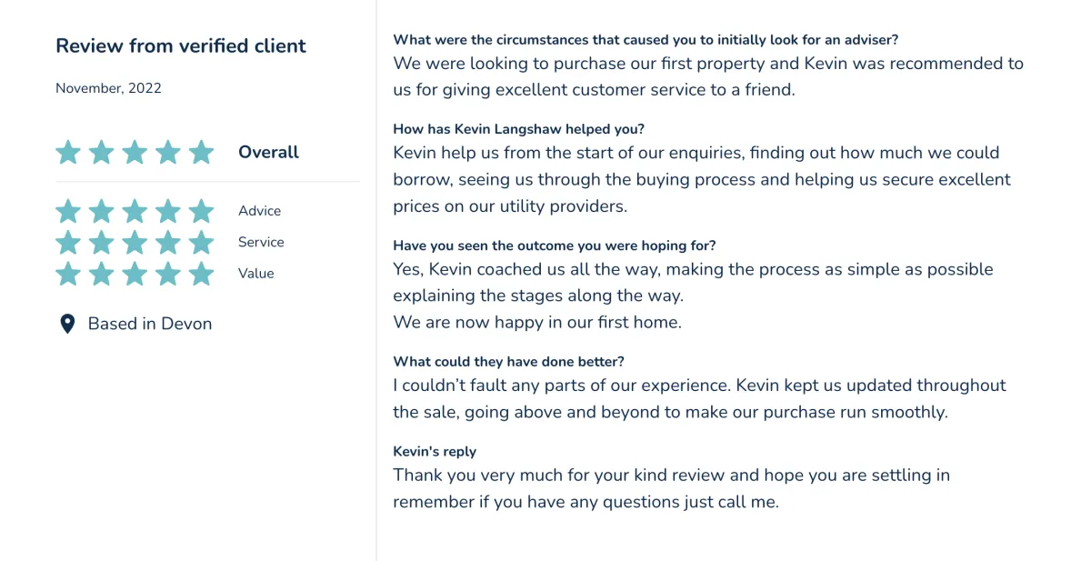Click the 'Review from verified client' heading
This screenshot has width=1091, height=561.
[181, 46]
